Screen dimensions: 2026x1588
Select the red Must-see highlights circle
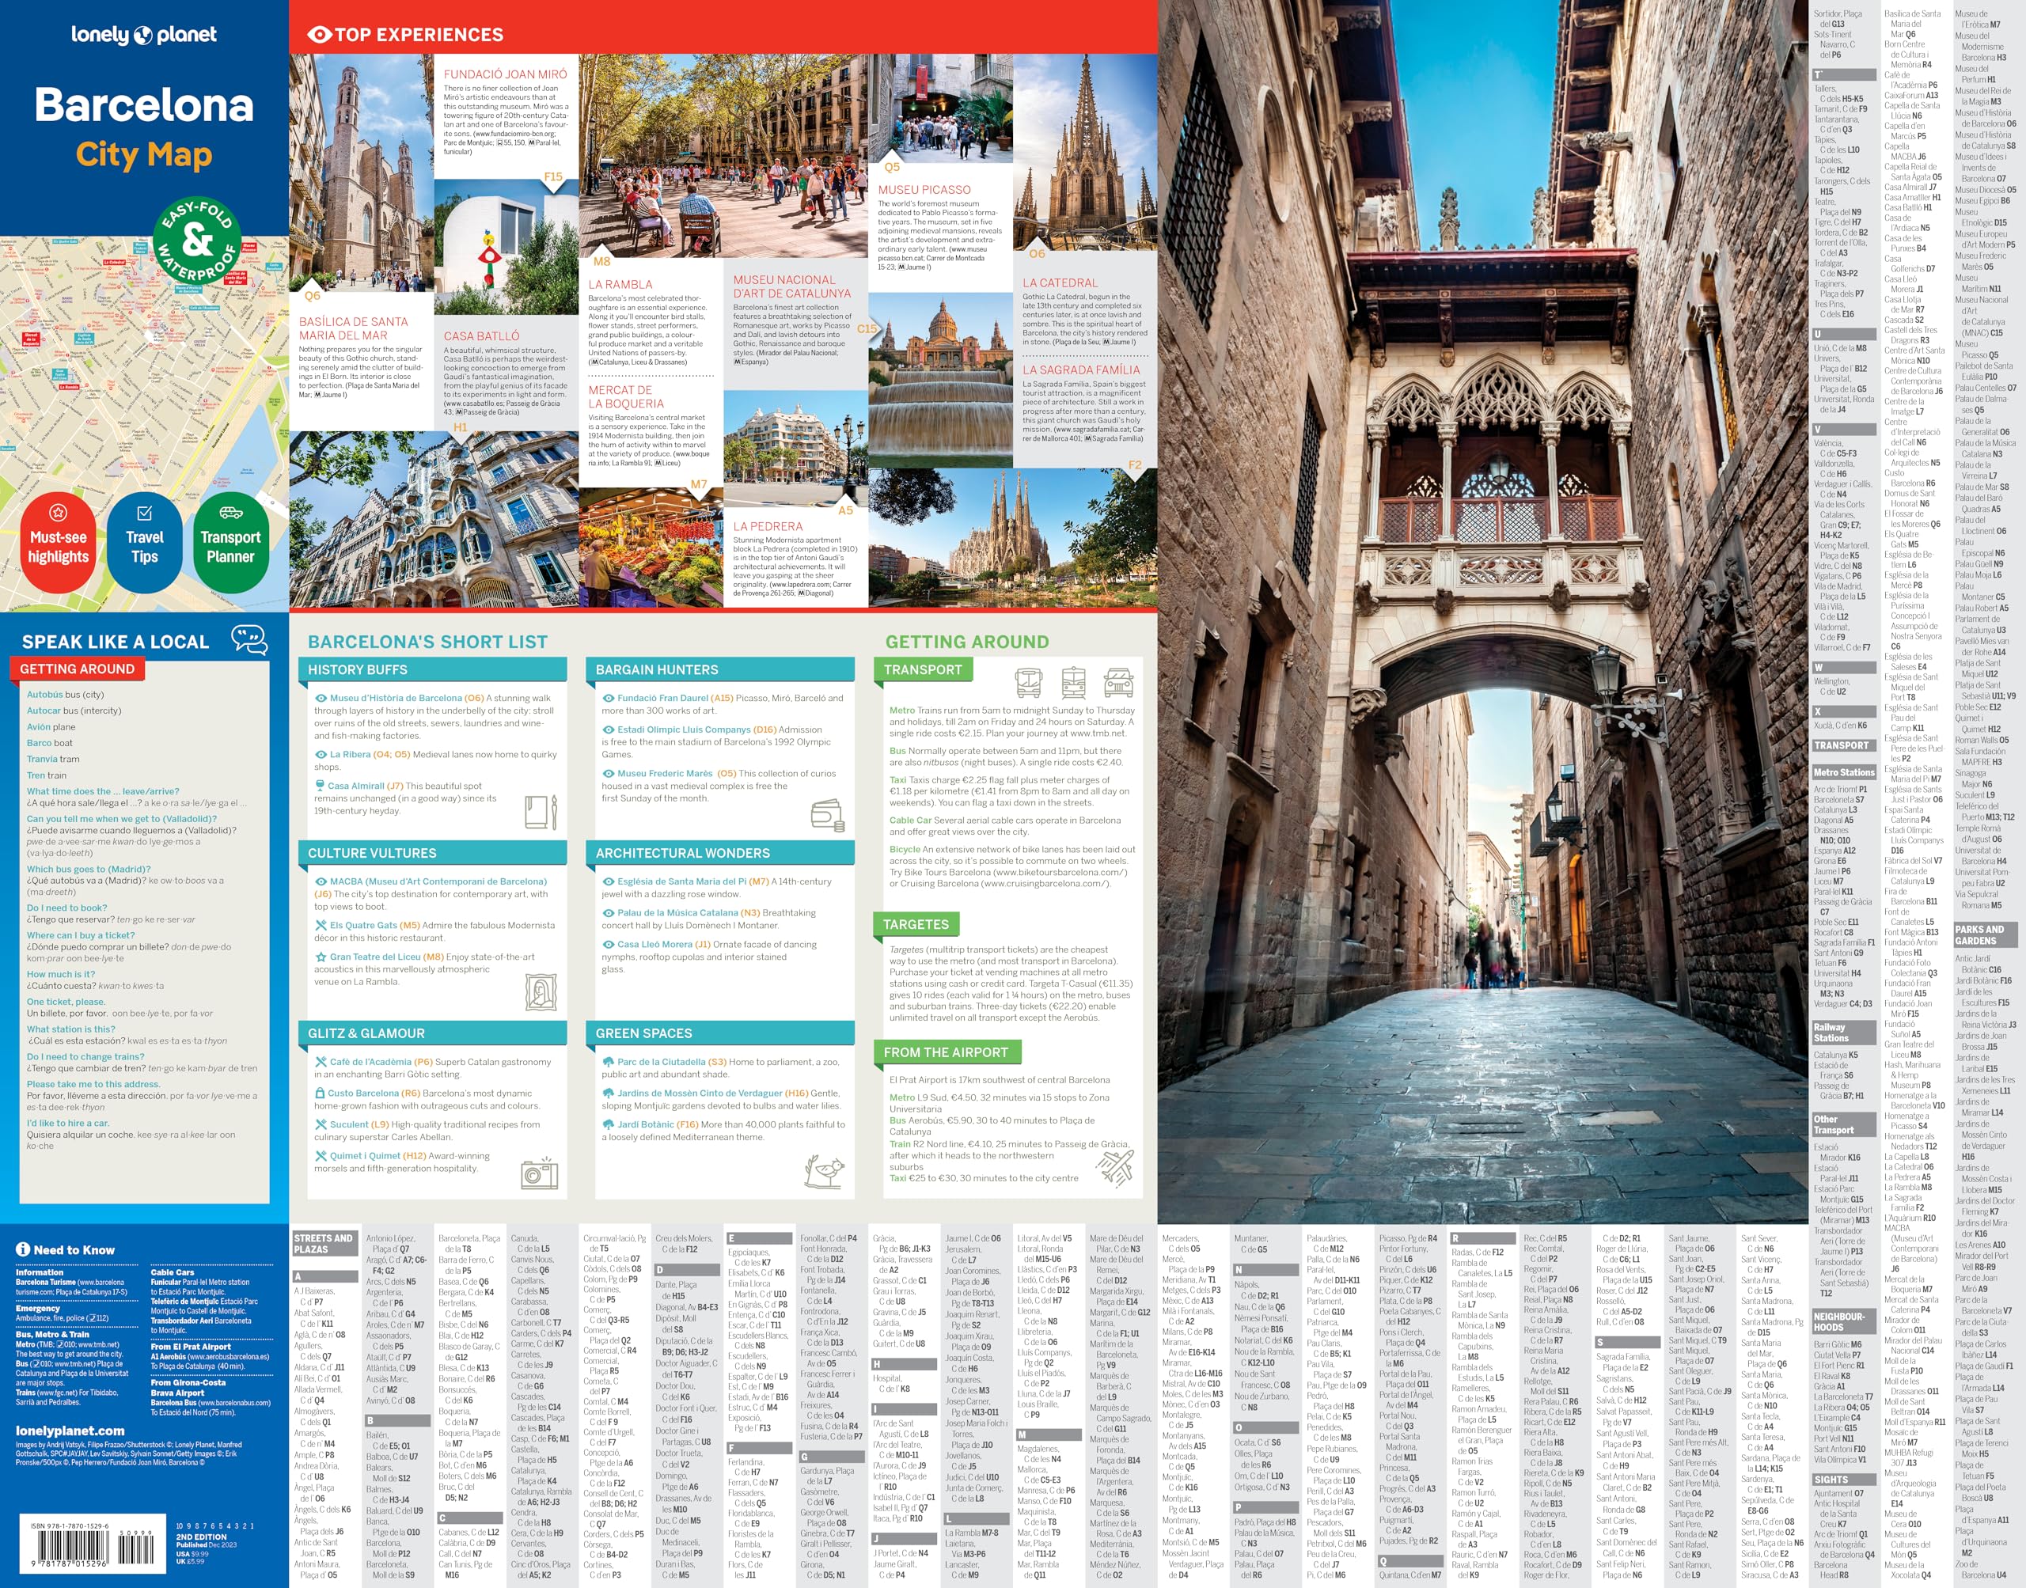(x=58, y=542)
